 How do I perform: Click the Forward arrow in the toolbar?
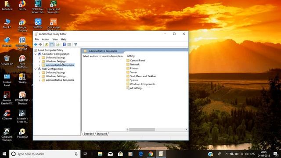[40, 44]
